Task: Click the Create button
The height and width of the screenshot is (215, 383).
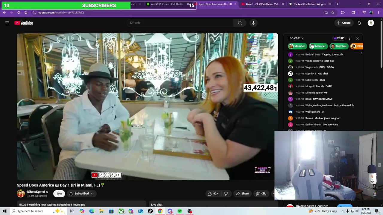Action: [x=344, y=23]
